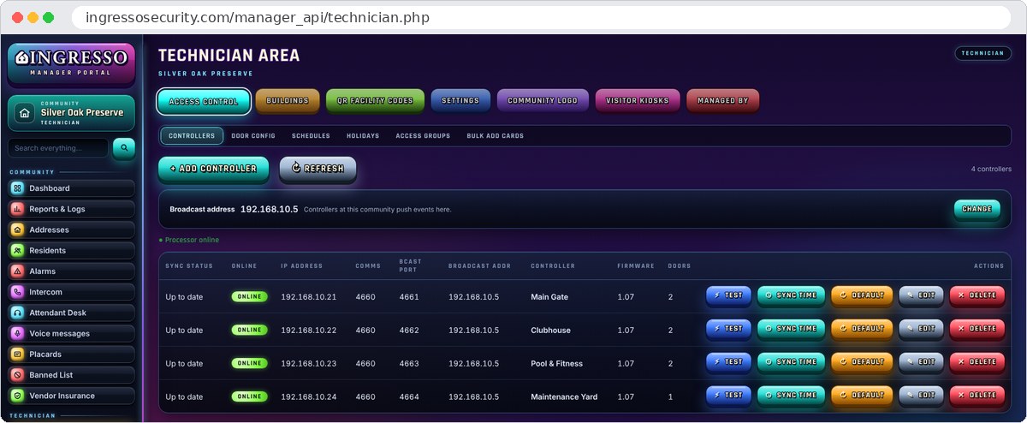Switch to Access Groups sub-tab
The width and height of the screenshot is (1027, 423).
[423, 136]
